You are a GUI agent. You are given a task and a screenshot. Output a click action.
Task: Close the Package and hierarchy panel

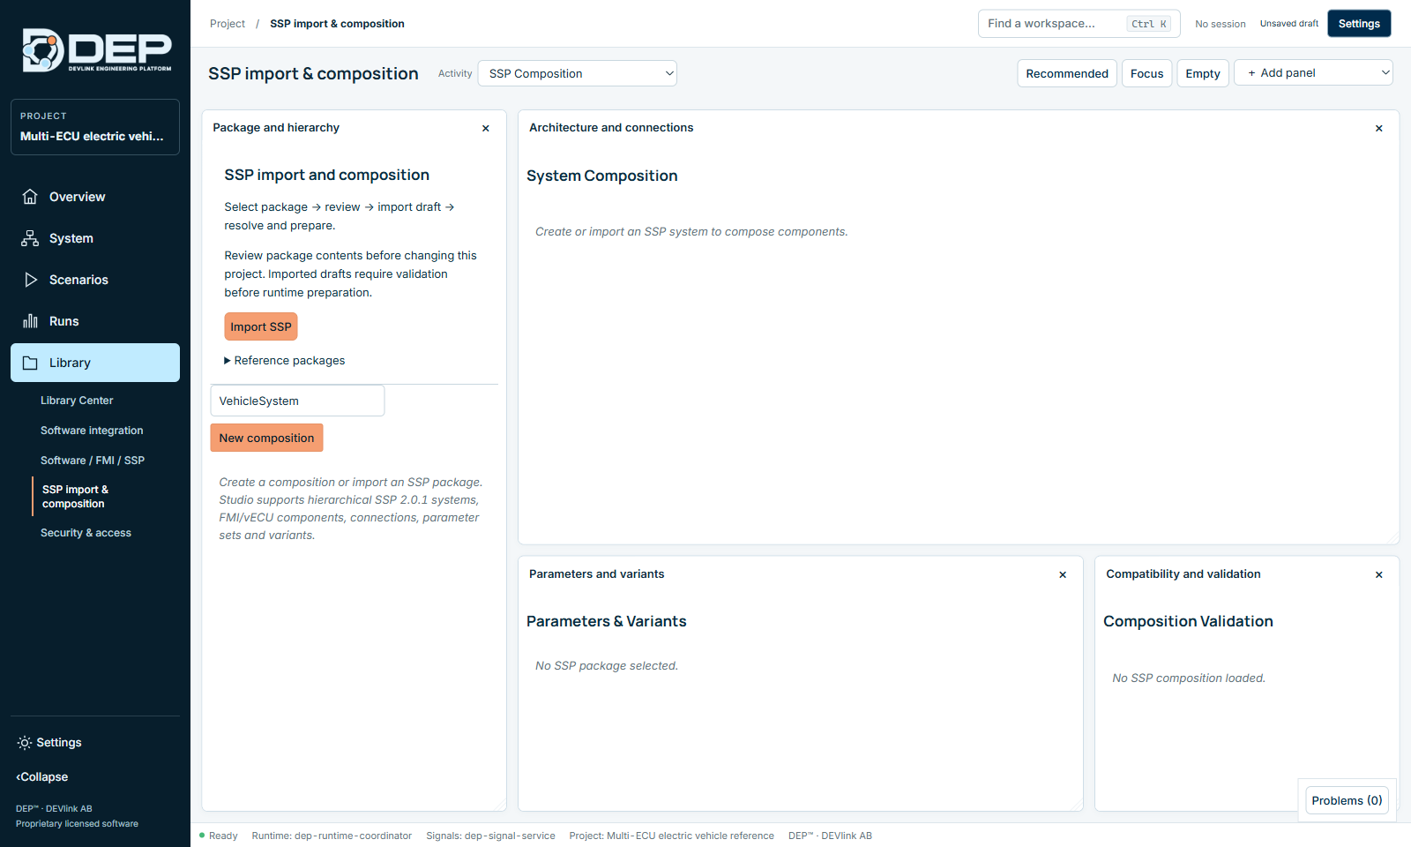coord(486,129)
